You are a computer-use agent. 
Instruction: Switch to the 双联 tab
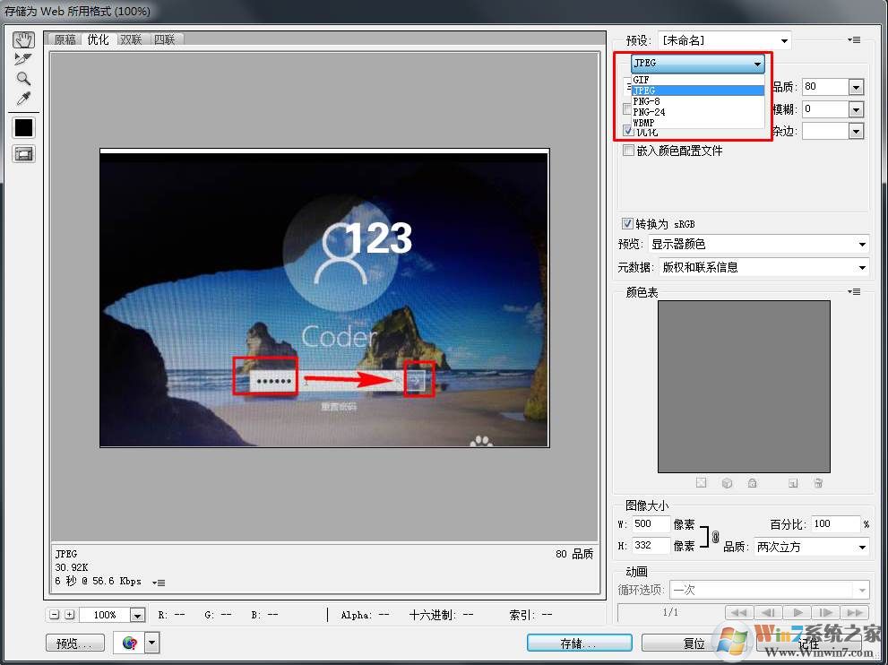coord(131,39)
